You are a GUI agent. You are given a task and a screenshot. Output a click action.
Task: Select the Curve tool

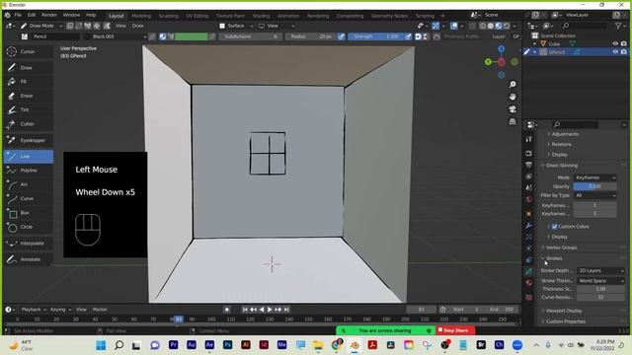tap(29, 198)
